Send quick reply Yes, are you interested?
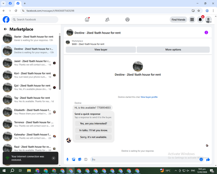This screenshot has width=217, height=174. pos(93,124)
